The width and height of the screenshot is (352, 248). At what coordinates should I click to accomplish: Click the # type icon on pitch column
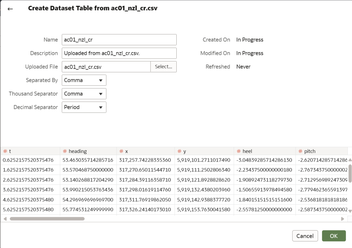click(x=300, y=151)
